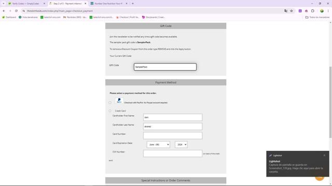Open the expiration month dropdown

pyautogui.click(x=158, y=145)
